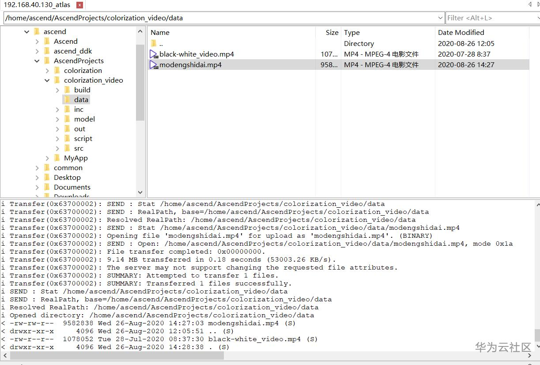
Task: Select the script folder icon
Action: [x=67, y=138]
